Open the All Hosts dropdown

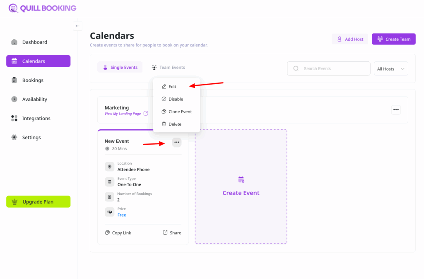tap(391, 69)
